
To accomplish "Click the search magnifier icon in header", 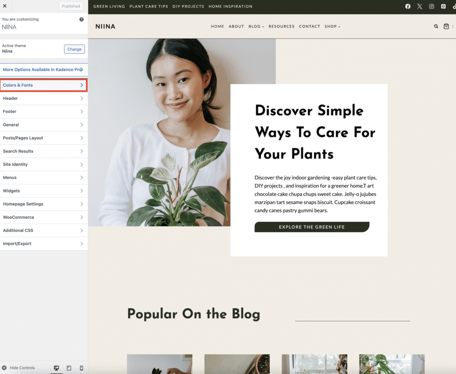I will (x=436, y=26).
